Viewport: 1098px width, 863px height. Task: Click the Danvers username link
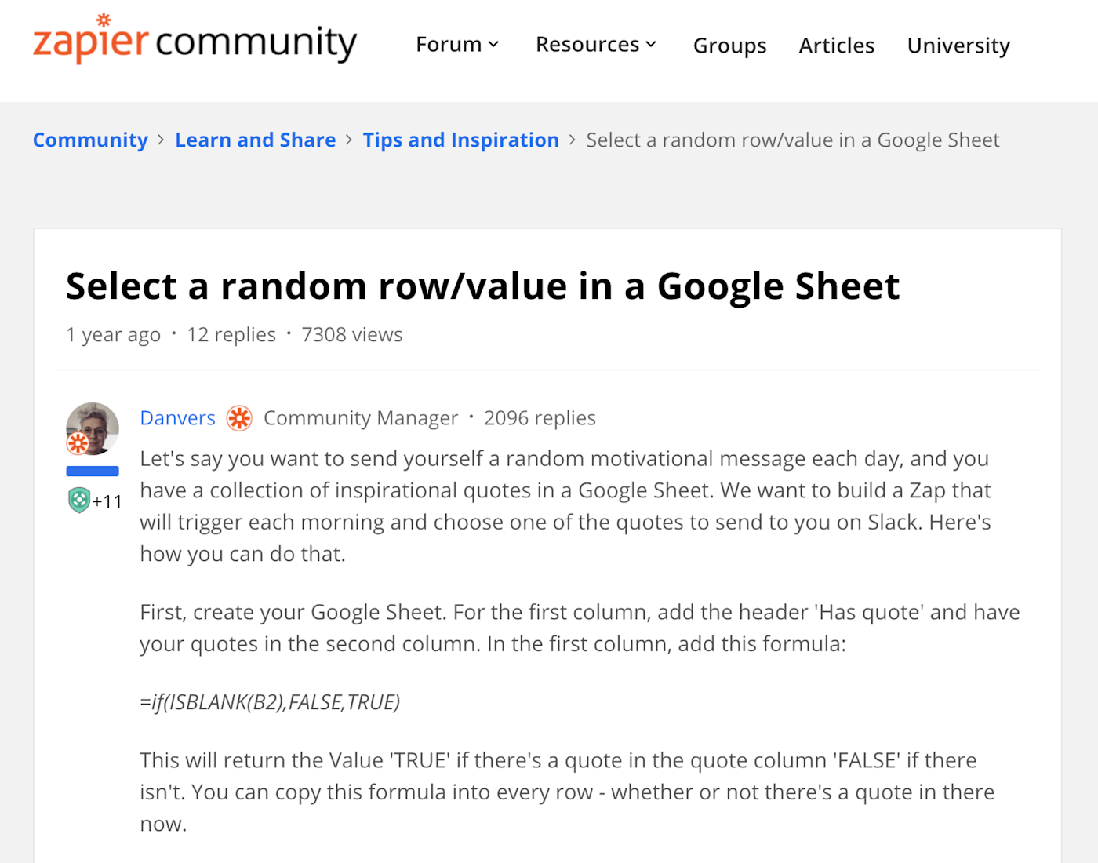click(177, 418)
